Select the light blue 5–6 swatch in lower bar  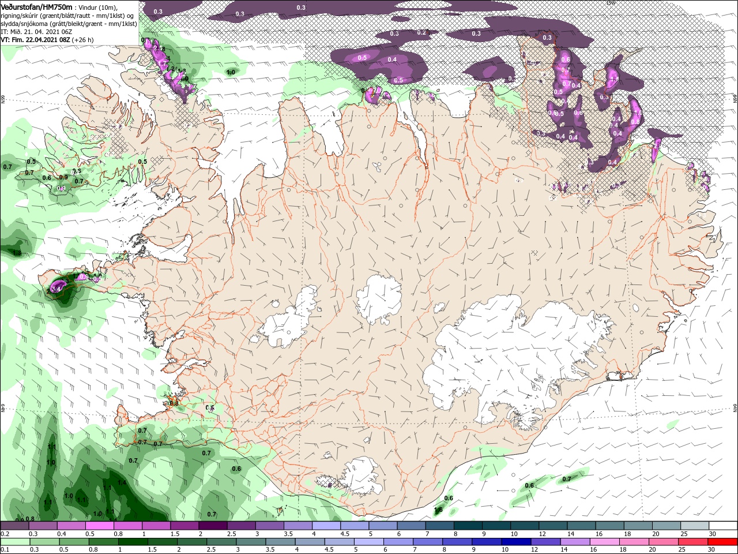pos(369,542)
